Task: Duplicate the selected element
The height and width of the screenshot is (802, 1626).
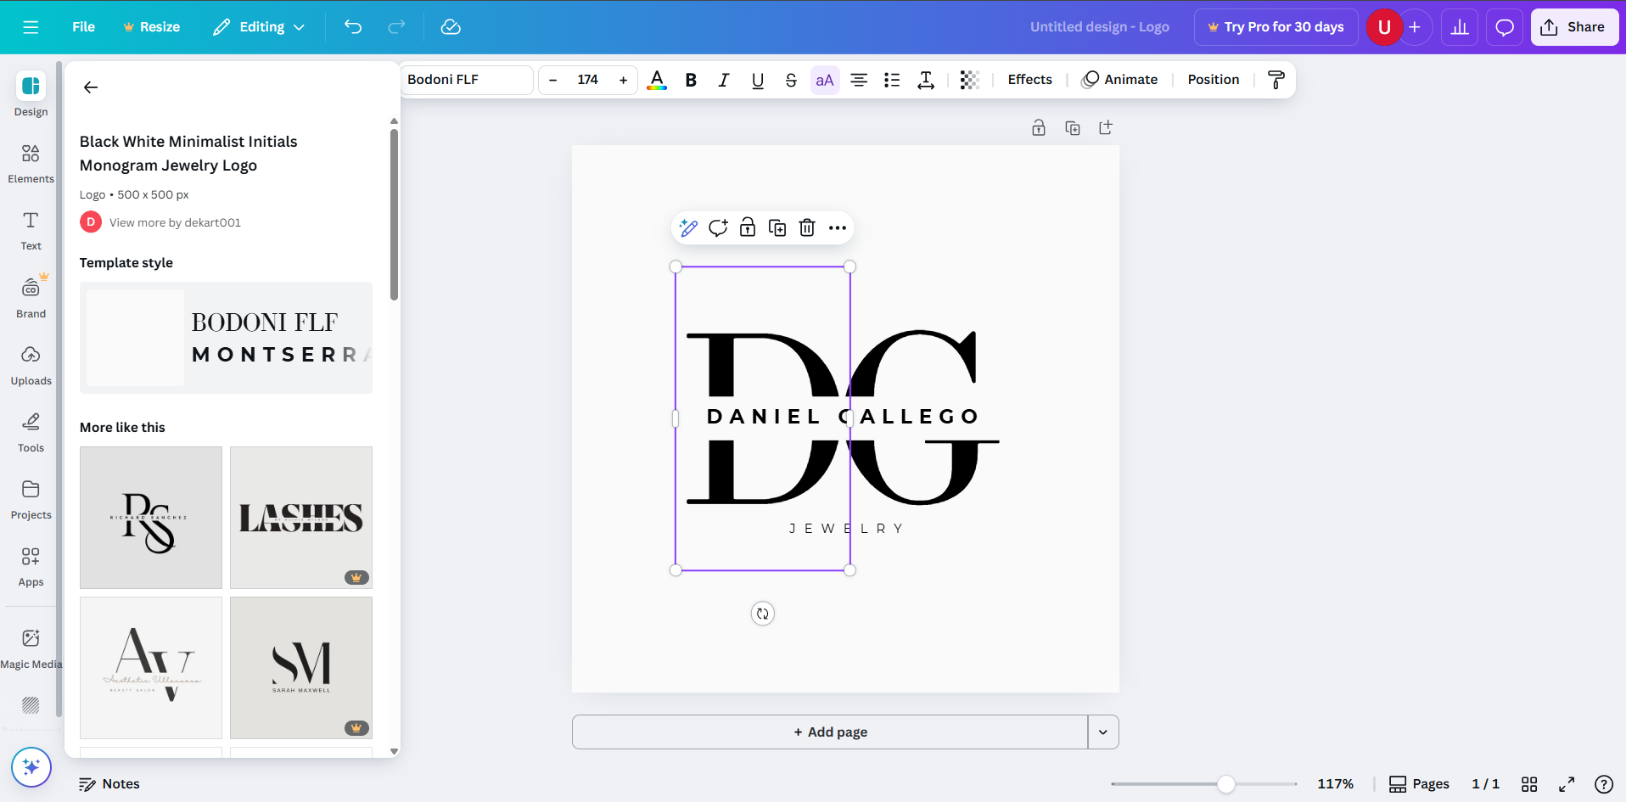Action: [x=777, y=227]
